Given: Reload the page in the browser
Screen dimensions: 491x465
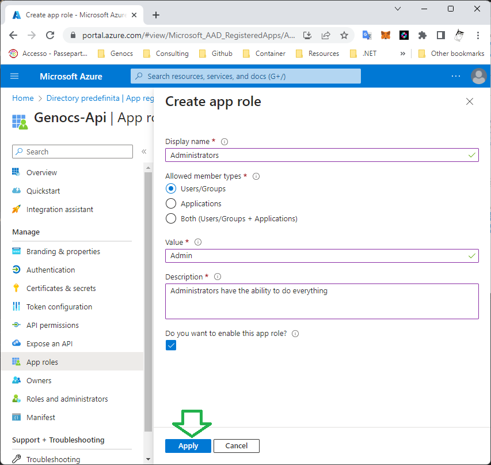Looking at the screenshot, I should [x=50, y=35].
